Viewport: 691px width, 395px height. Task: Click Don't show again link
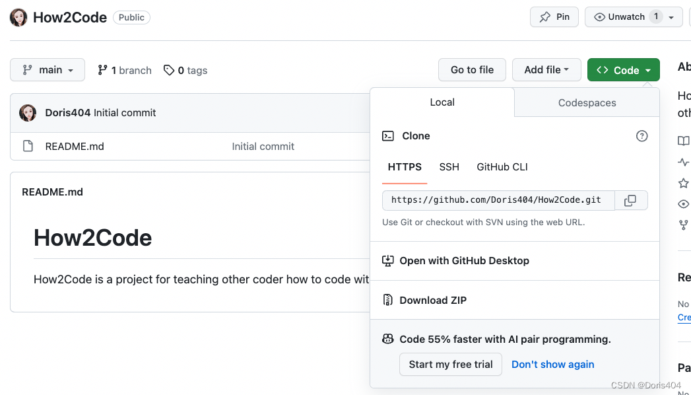(552, 364)
